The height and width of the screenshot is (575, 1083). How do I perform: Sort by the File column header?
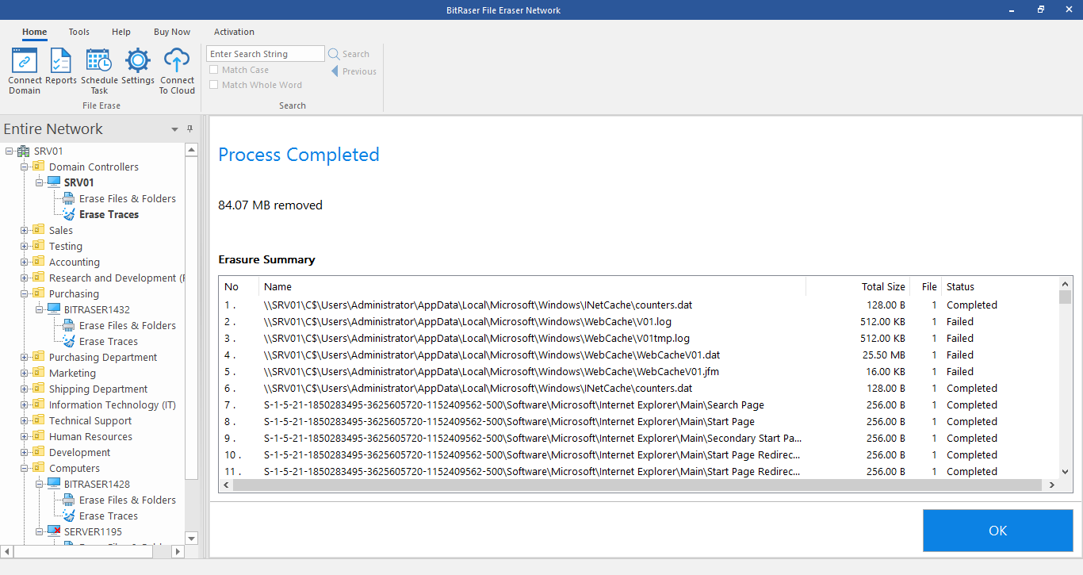click(x=924, y=286)
